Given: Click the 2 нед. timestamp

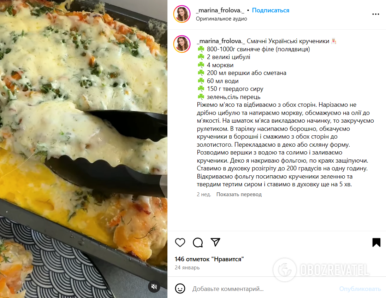Looking at the screenshot, I should 204,194.
